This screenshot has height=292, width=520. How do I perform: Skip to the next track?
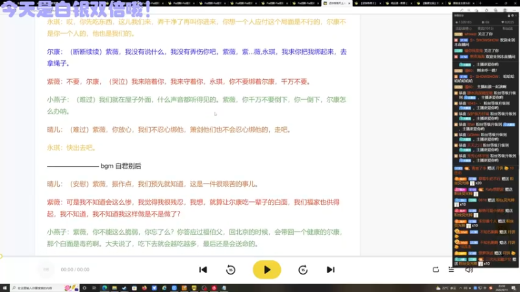330,270
